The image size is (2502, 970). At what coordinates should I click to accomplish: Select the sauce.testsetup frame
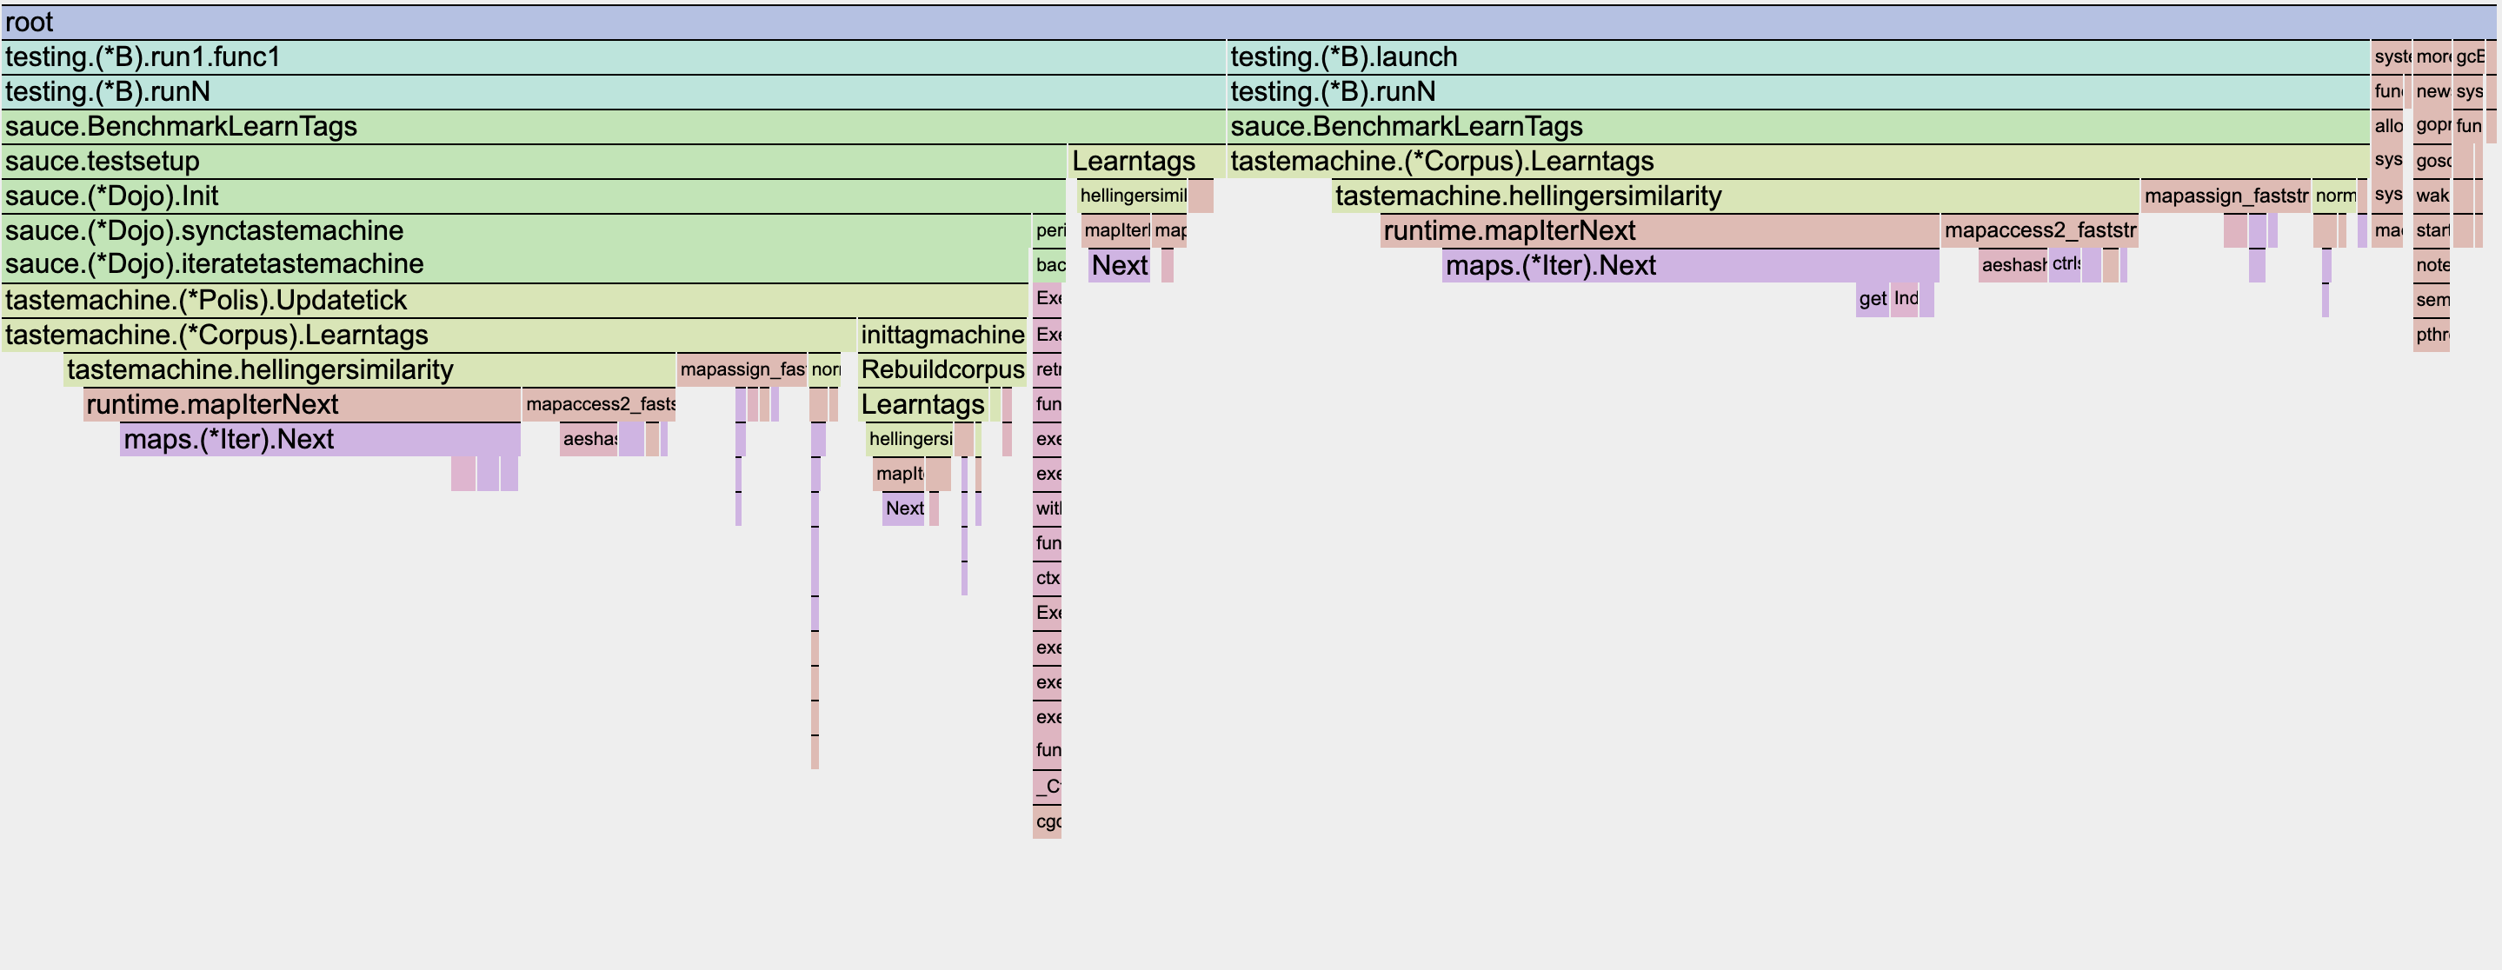pos(532,161)
